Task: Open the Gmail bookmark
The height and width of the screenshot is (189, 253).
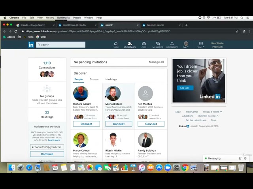Action: click(41, 37)
